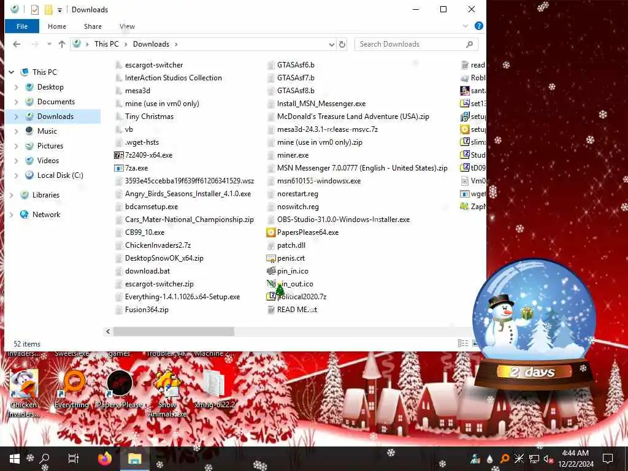Open Task View on the taskbar
This screenshot has height=471, width=628.
(x=74, y=459)
